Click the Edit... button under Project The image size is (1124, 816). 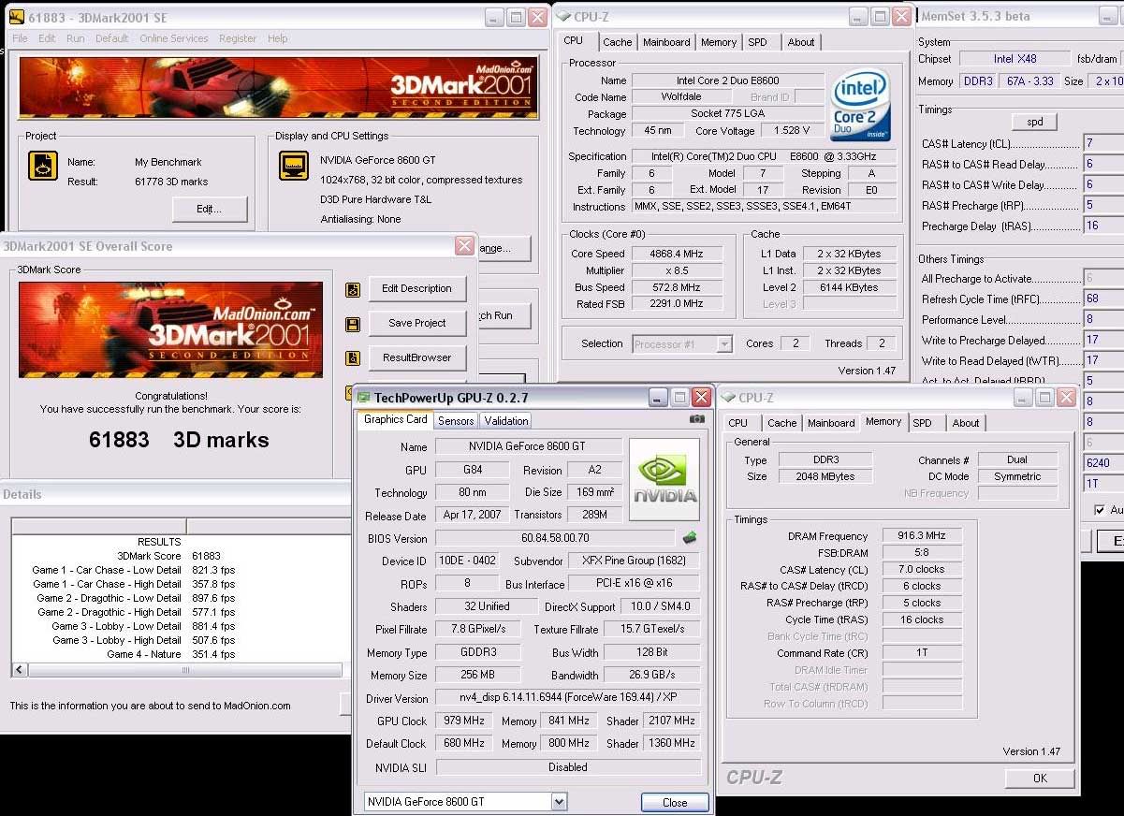click(209, 209)
